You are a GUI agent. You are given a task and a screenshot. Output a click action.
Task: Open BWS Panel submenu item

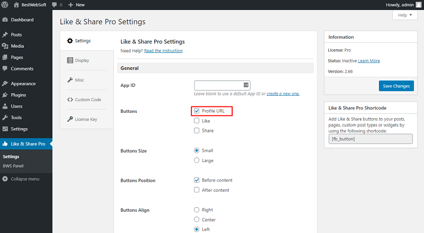tap(13, 166)
